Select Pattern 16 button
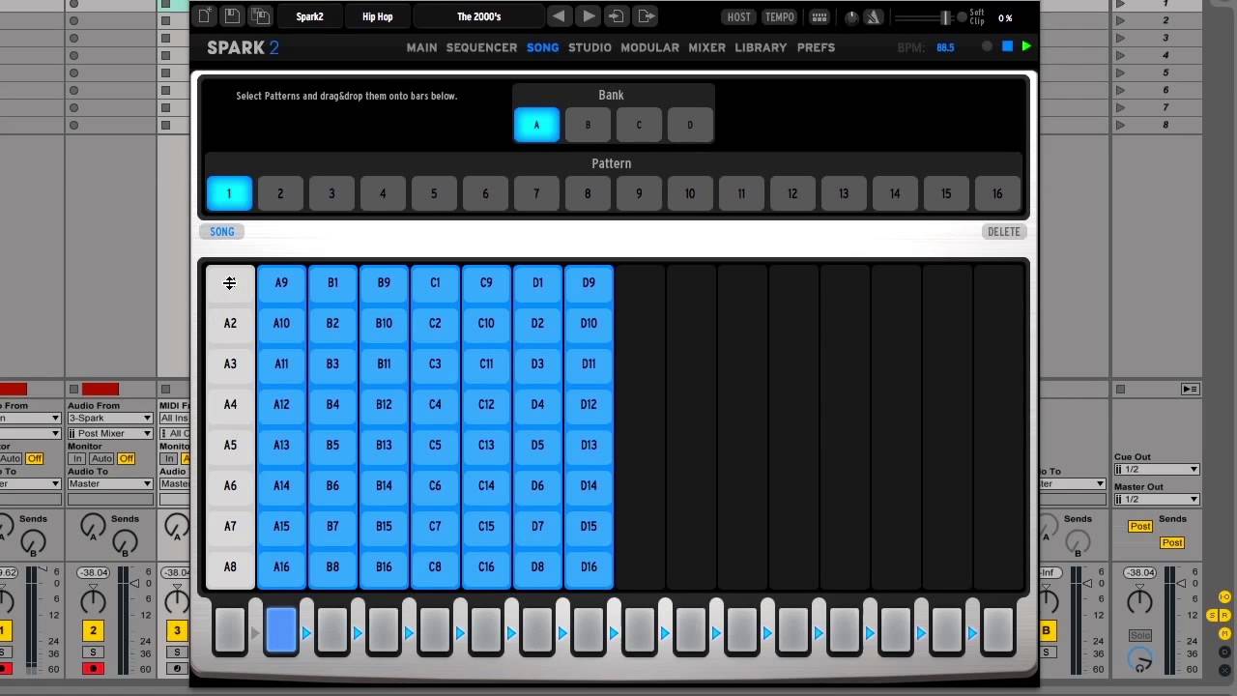The image size is (1237, 696). (x=997, y=193)
